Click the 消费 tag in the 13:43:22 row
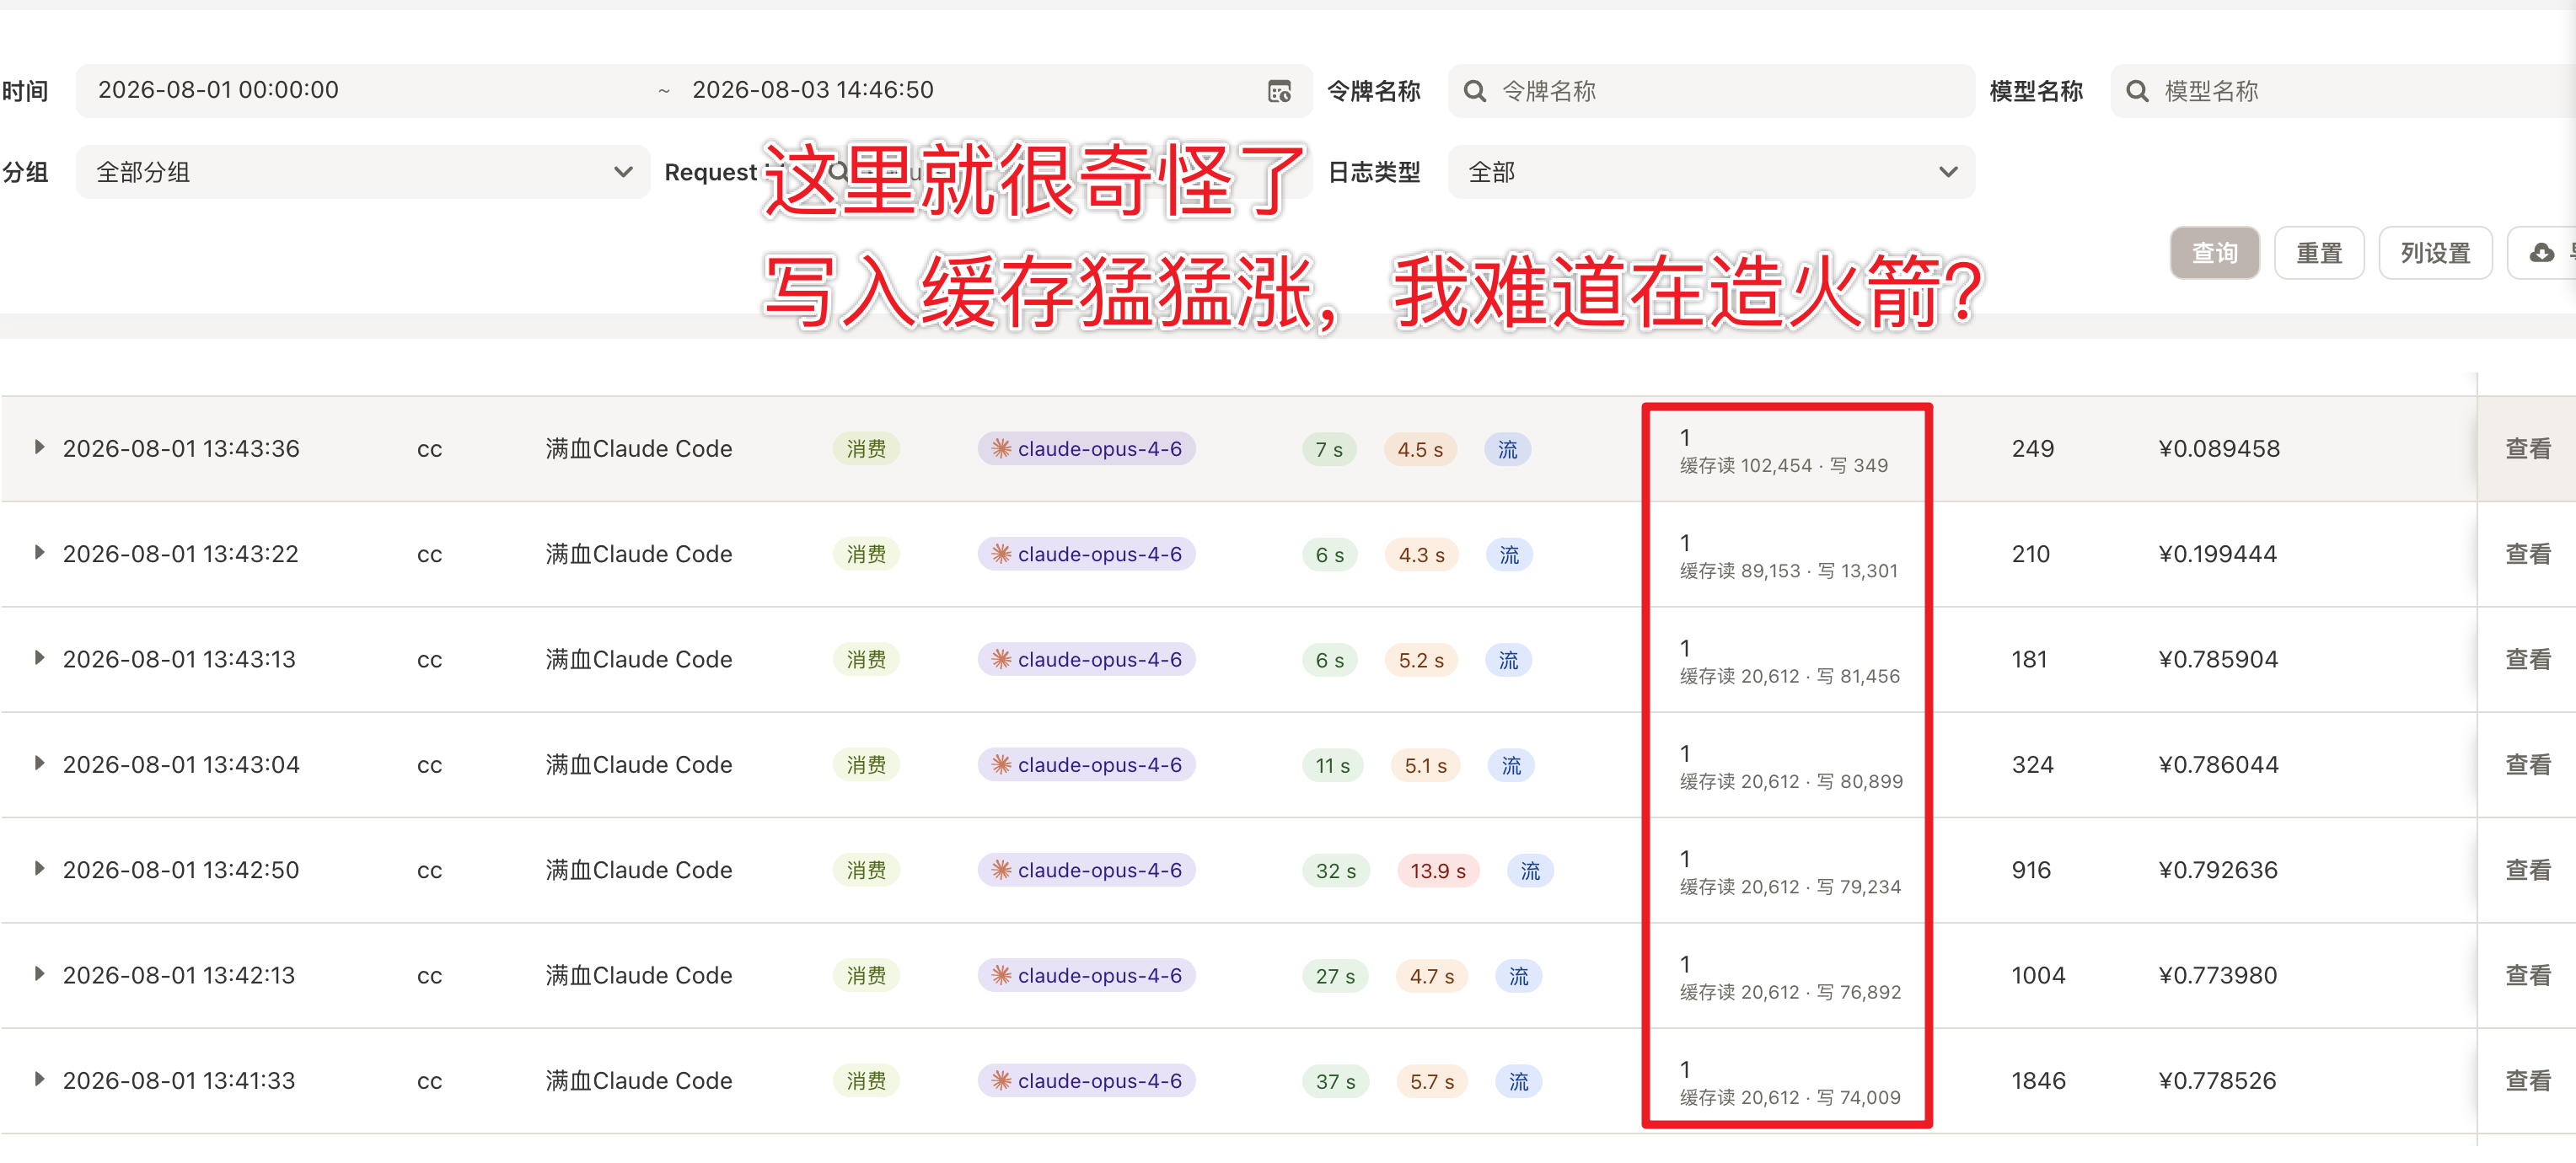 click(866, 554)
